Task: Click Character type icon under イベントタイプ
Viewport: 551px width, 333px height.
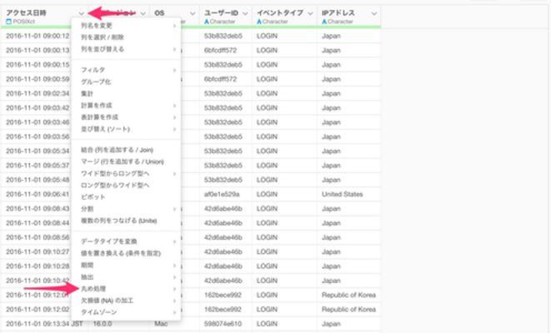Action: pos(261,20)
